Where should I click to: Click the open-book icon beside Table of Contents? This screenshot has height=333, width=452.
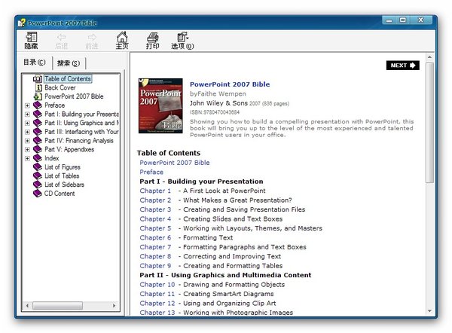38,78
